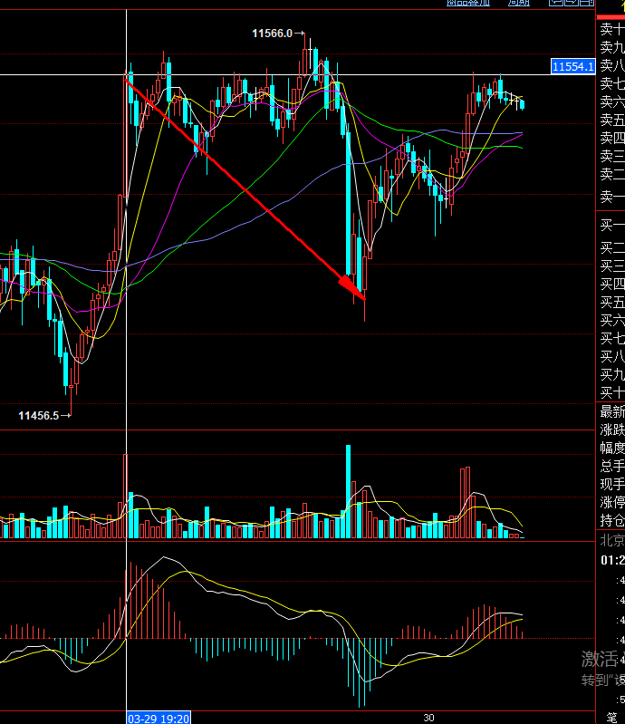Viewport: 625px width, 724px height.
Task: Click the forward arrow icon in top toolbar
Action: 572,3
